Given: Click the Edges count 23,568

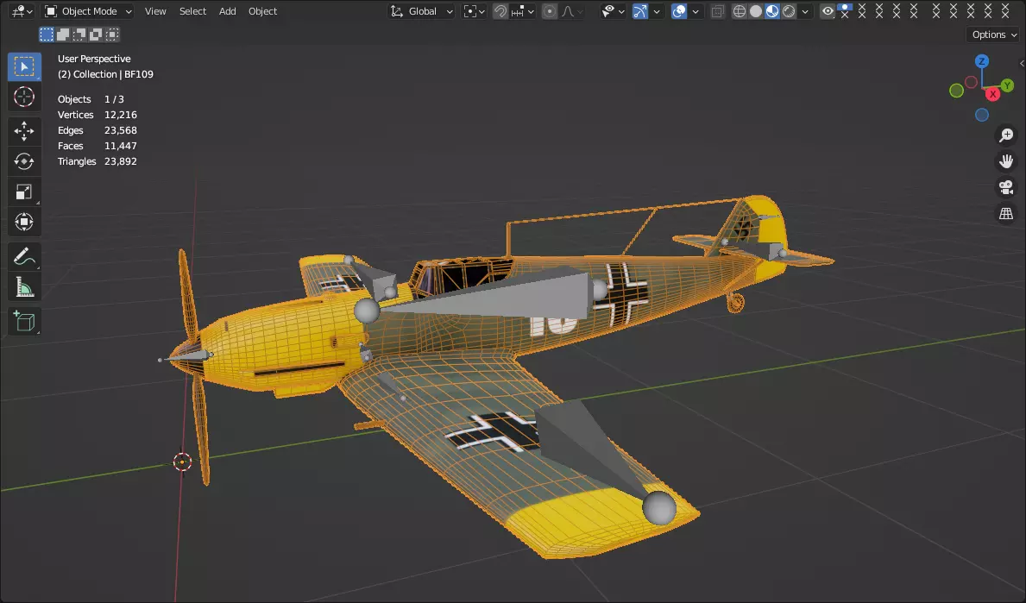Looking at the screenshot, I should click(121, 131).
